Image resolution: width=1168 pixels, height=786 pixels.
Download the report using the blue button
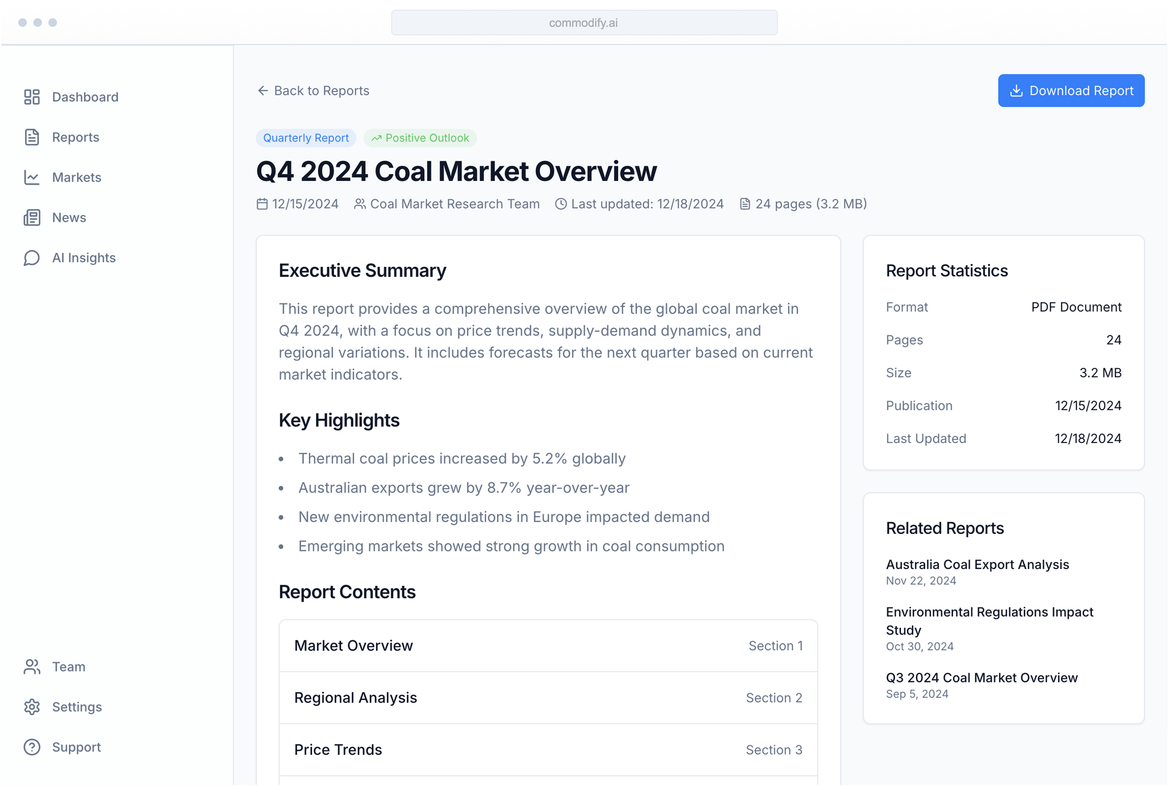point(1071,91)
